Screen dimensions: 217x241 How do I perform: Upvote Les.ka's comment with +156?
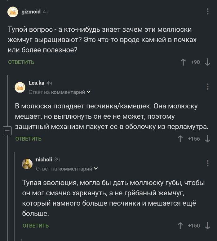180,139
